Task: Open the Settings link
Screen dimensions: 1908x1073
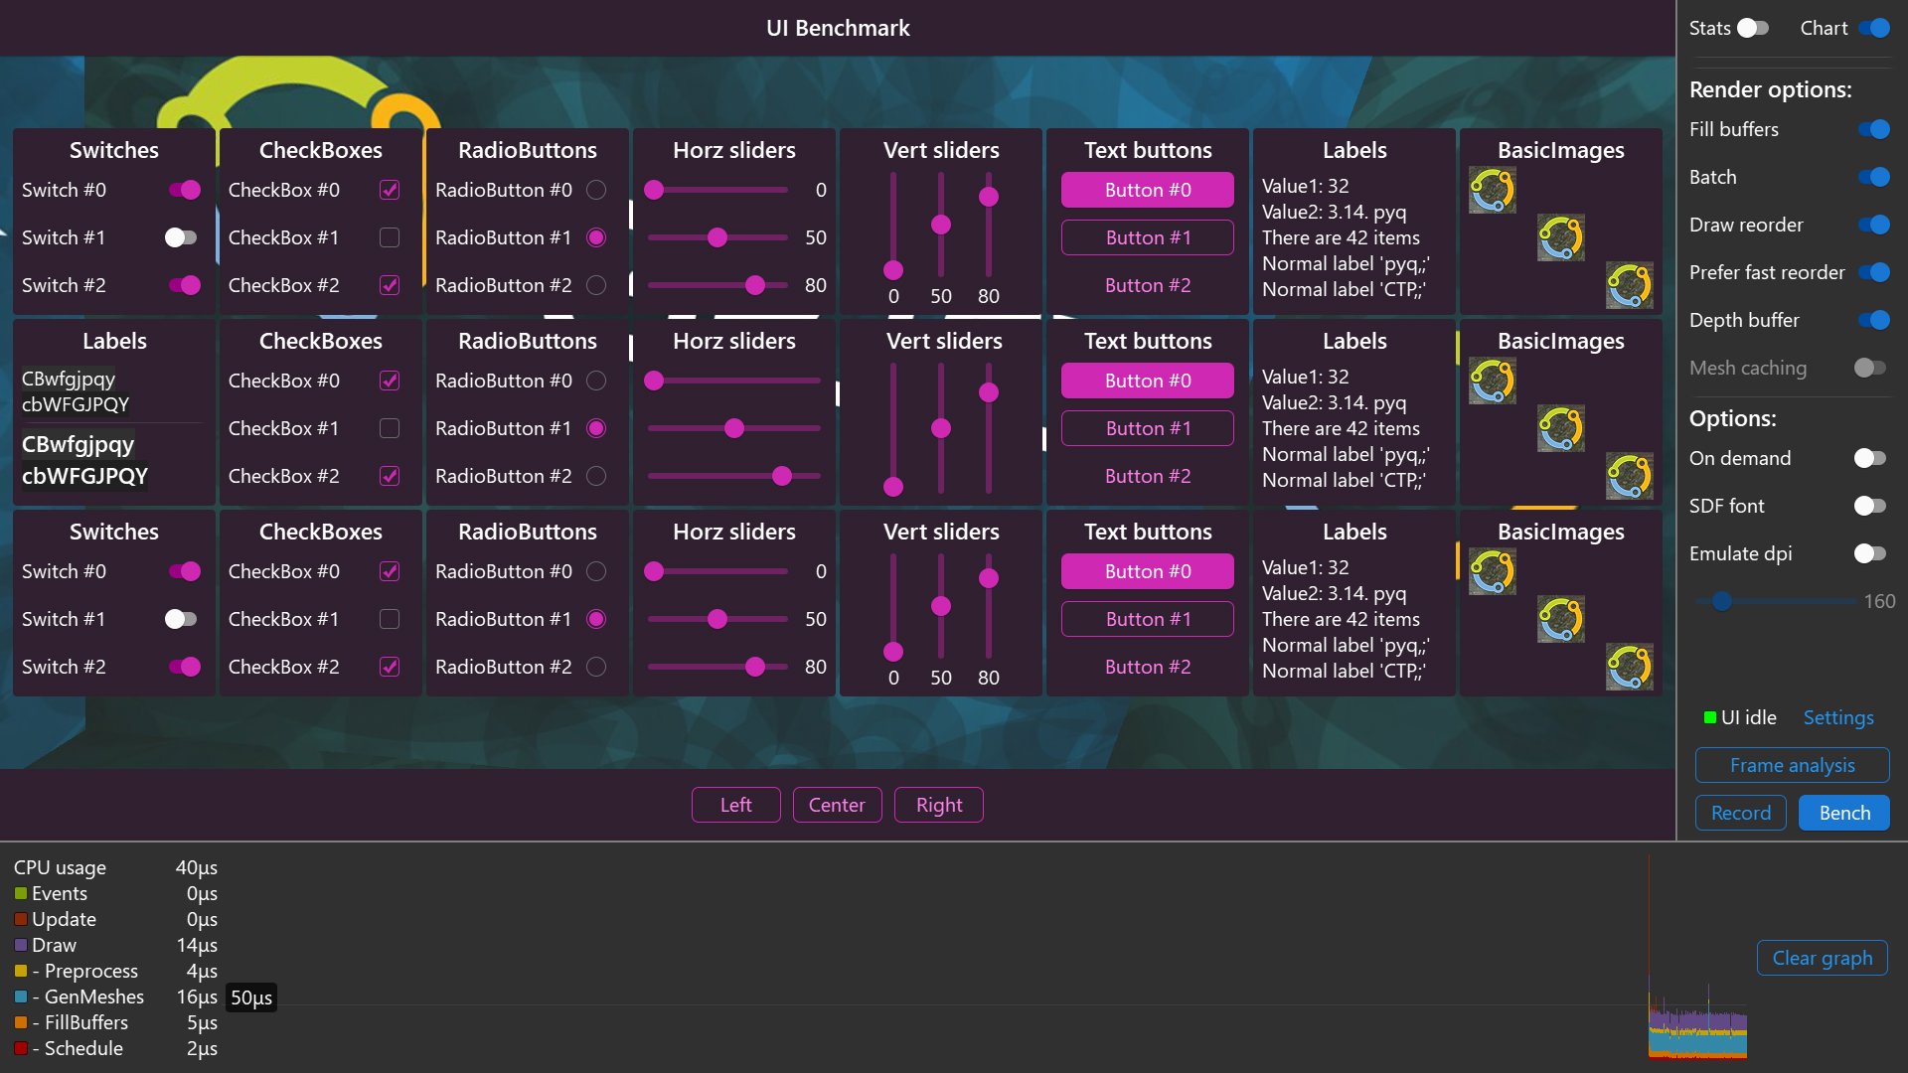Action: pyautogui.click(x=1837, y=717)
